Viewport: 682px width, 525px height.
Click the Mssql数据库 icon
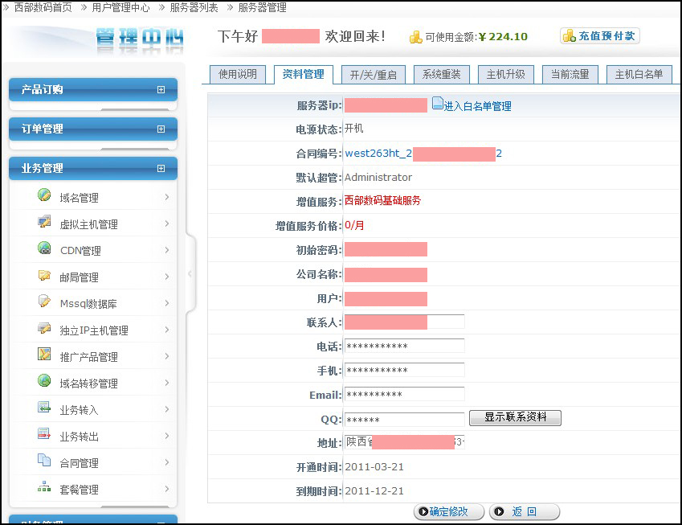click(x=44, y=302)
